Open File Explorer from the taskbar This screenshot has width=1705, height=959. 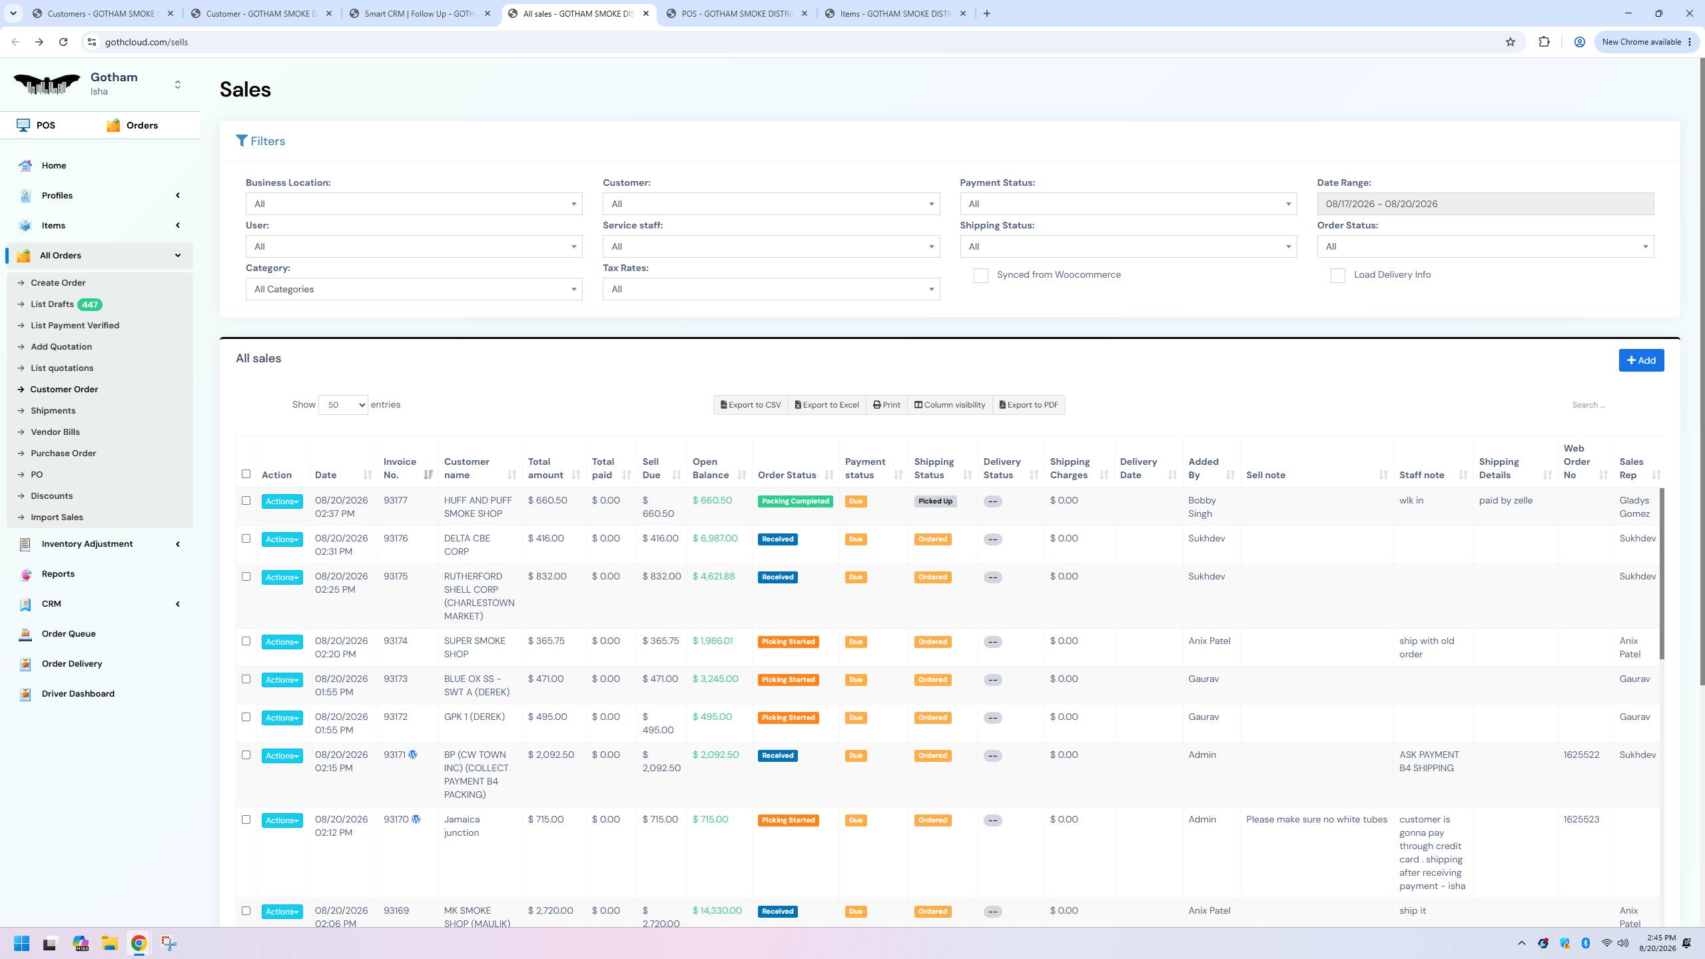110,943
